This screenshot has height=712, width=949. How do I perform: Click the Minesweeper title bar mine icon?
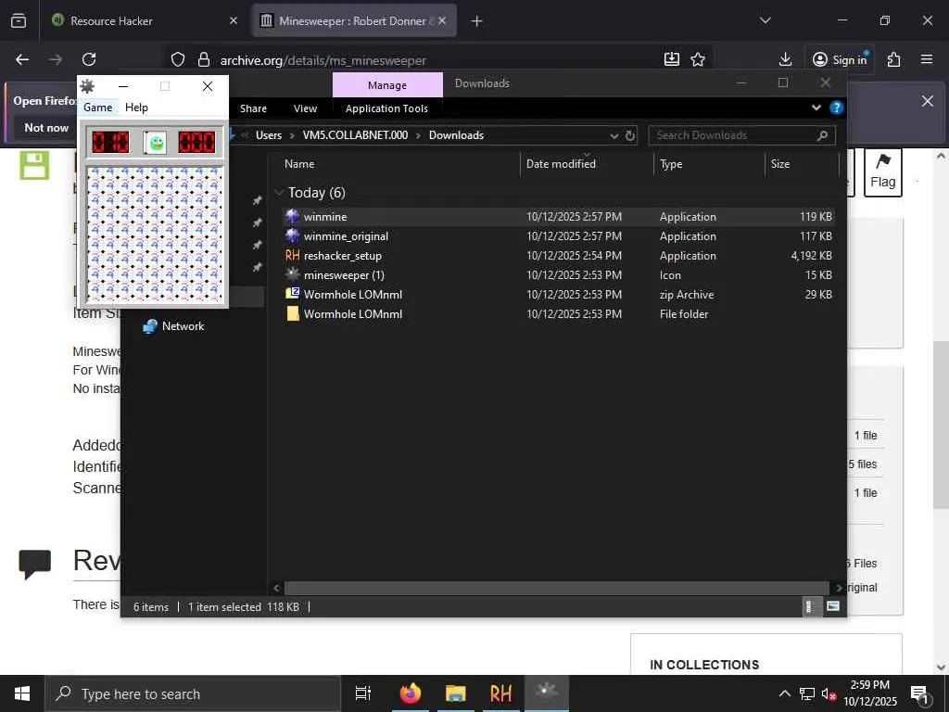88,86
